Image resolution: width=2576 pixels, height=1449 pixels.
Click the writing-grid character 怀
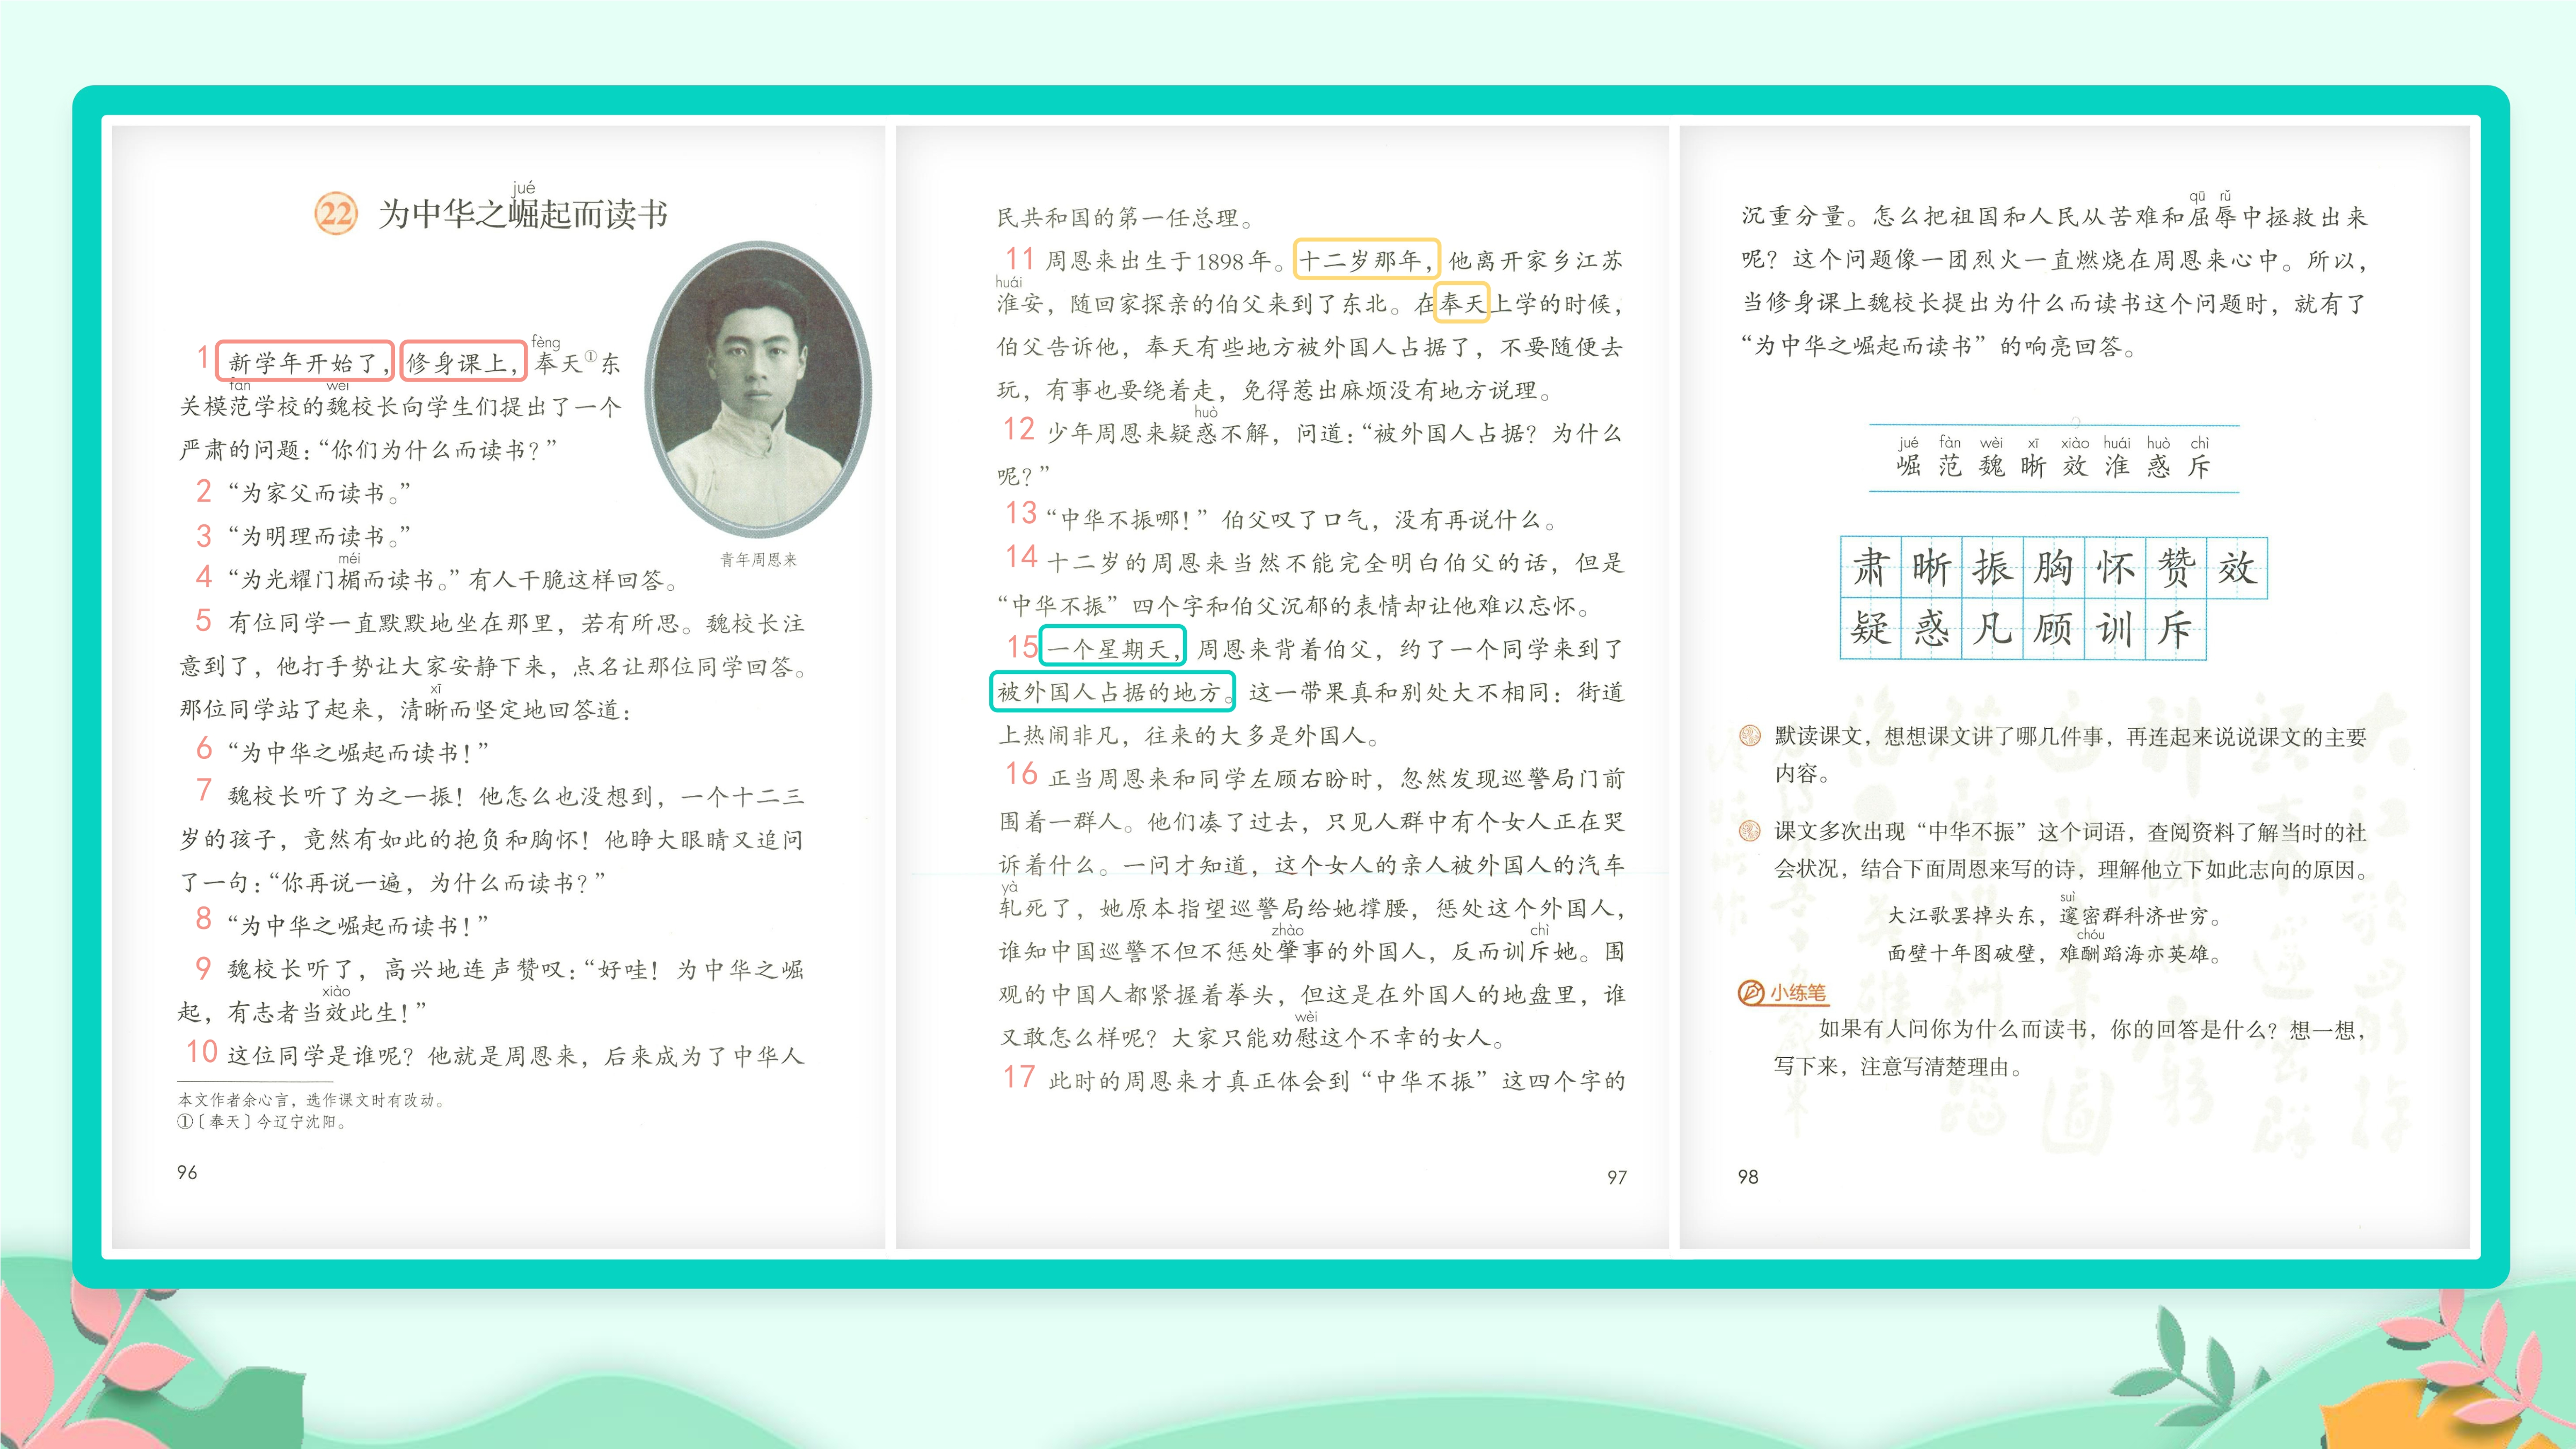coord(2115,568)
